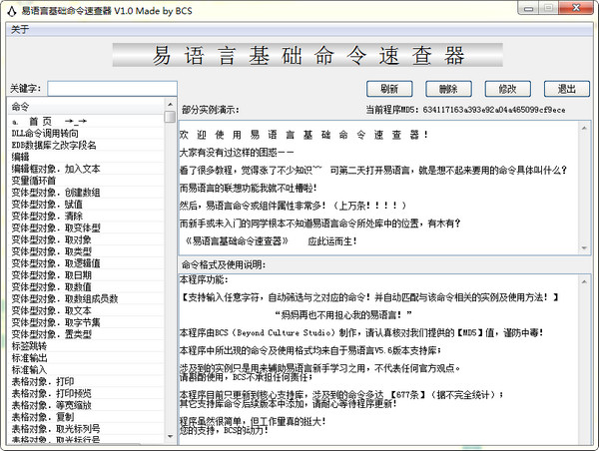Select 变体型对象.取变体型 list row
Viewport: 599px width, 451px height.
tap(86, 227)
